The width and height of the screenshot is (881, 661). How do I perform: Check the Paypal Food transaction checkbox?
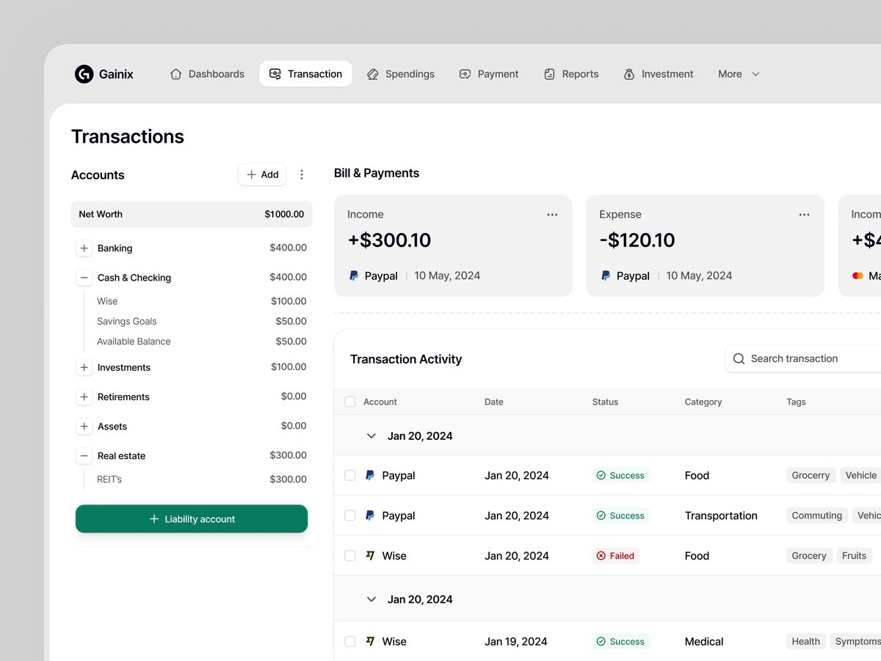tap(350, 475)
